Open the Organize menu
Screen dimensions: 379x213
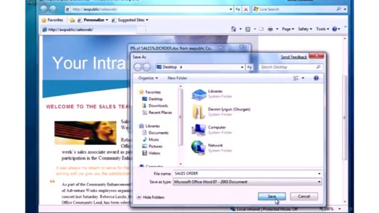coord(148,78)
